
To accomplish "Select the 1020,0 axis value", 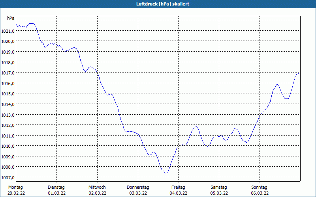I will click(8, 41).
